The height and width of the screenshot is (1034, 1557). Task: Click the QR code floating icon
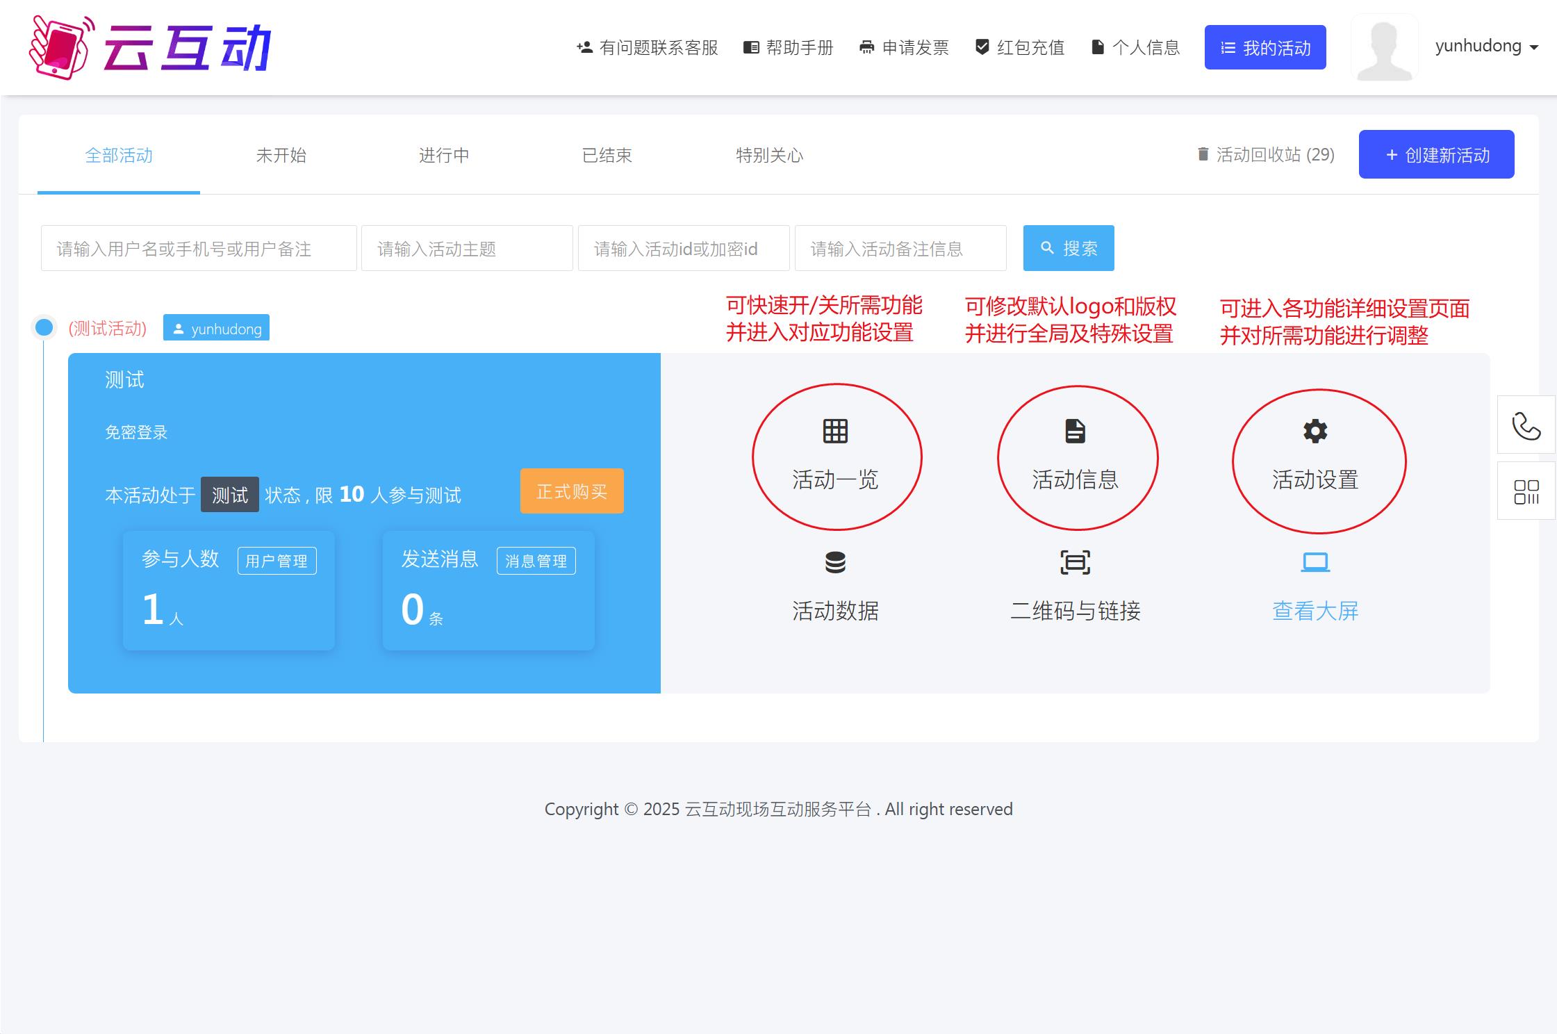1526,492
